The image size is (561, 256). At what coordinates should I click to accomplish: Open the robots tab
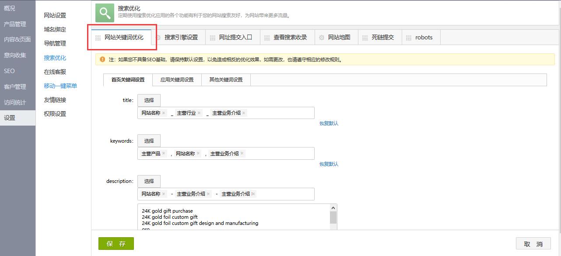(424, 38)
